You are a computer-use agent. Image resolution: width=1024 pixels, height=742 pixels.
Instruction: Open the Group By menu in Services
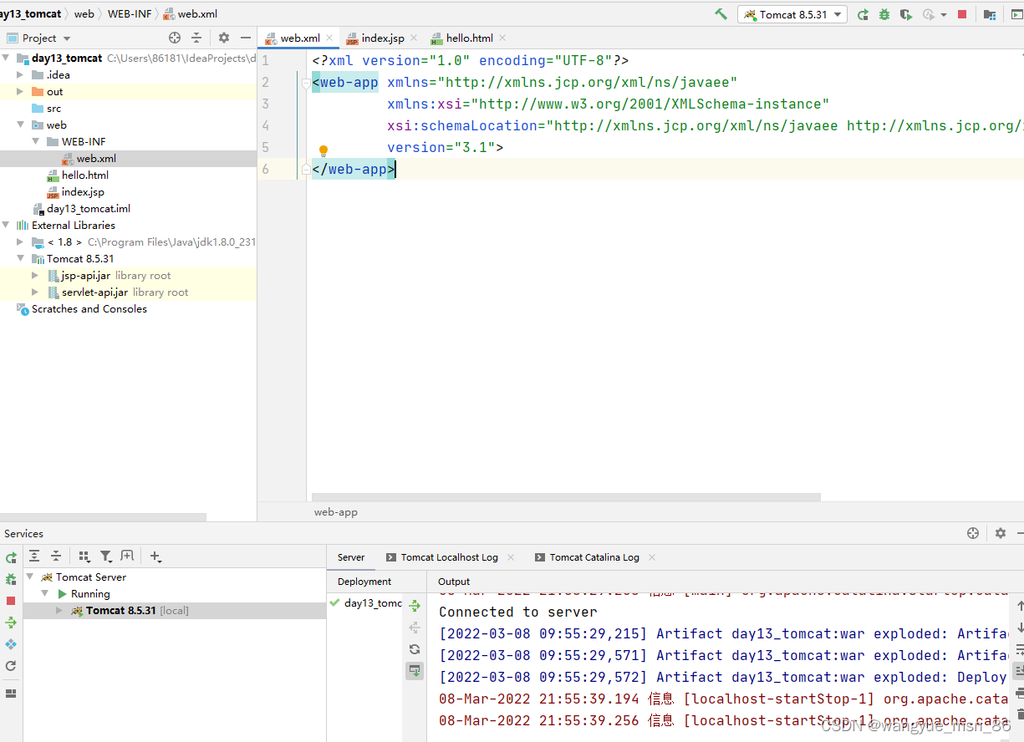tap(84, 556)
